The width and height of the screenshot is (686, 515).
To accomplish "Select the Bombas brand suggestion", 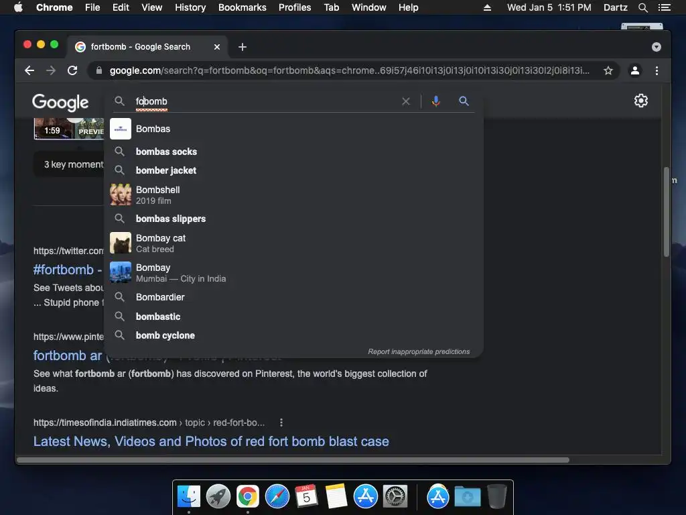I will [293, 129].
